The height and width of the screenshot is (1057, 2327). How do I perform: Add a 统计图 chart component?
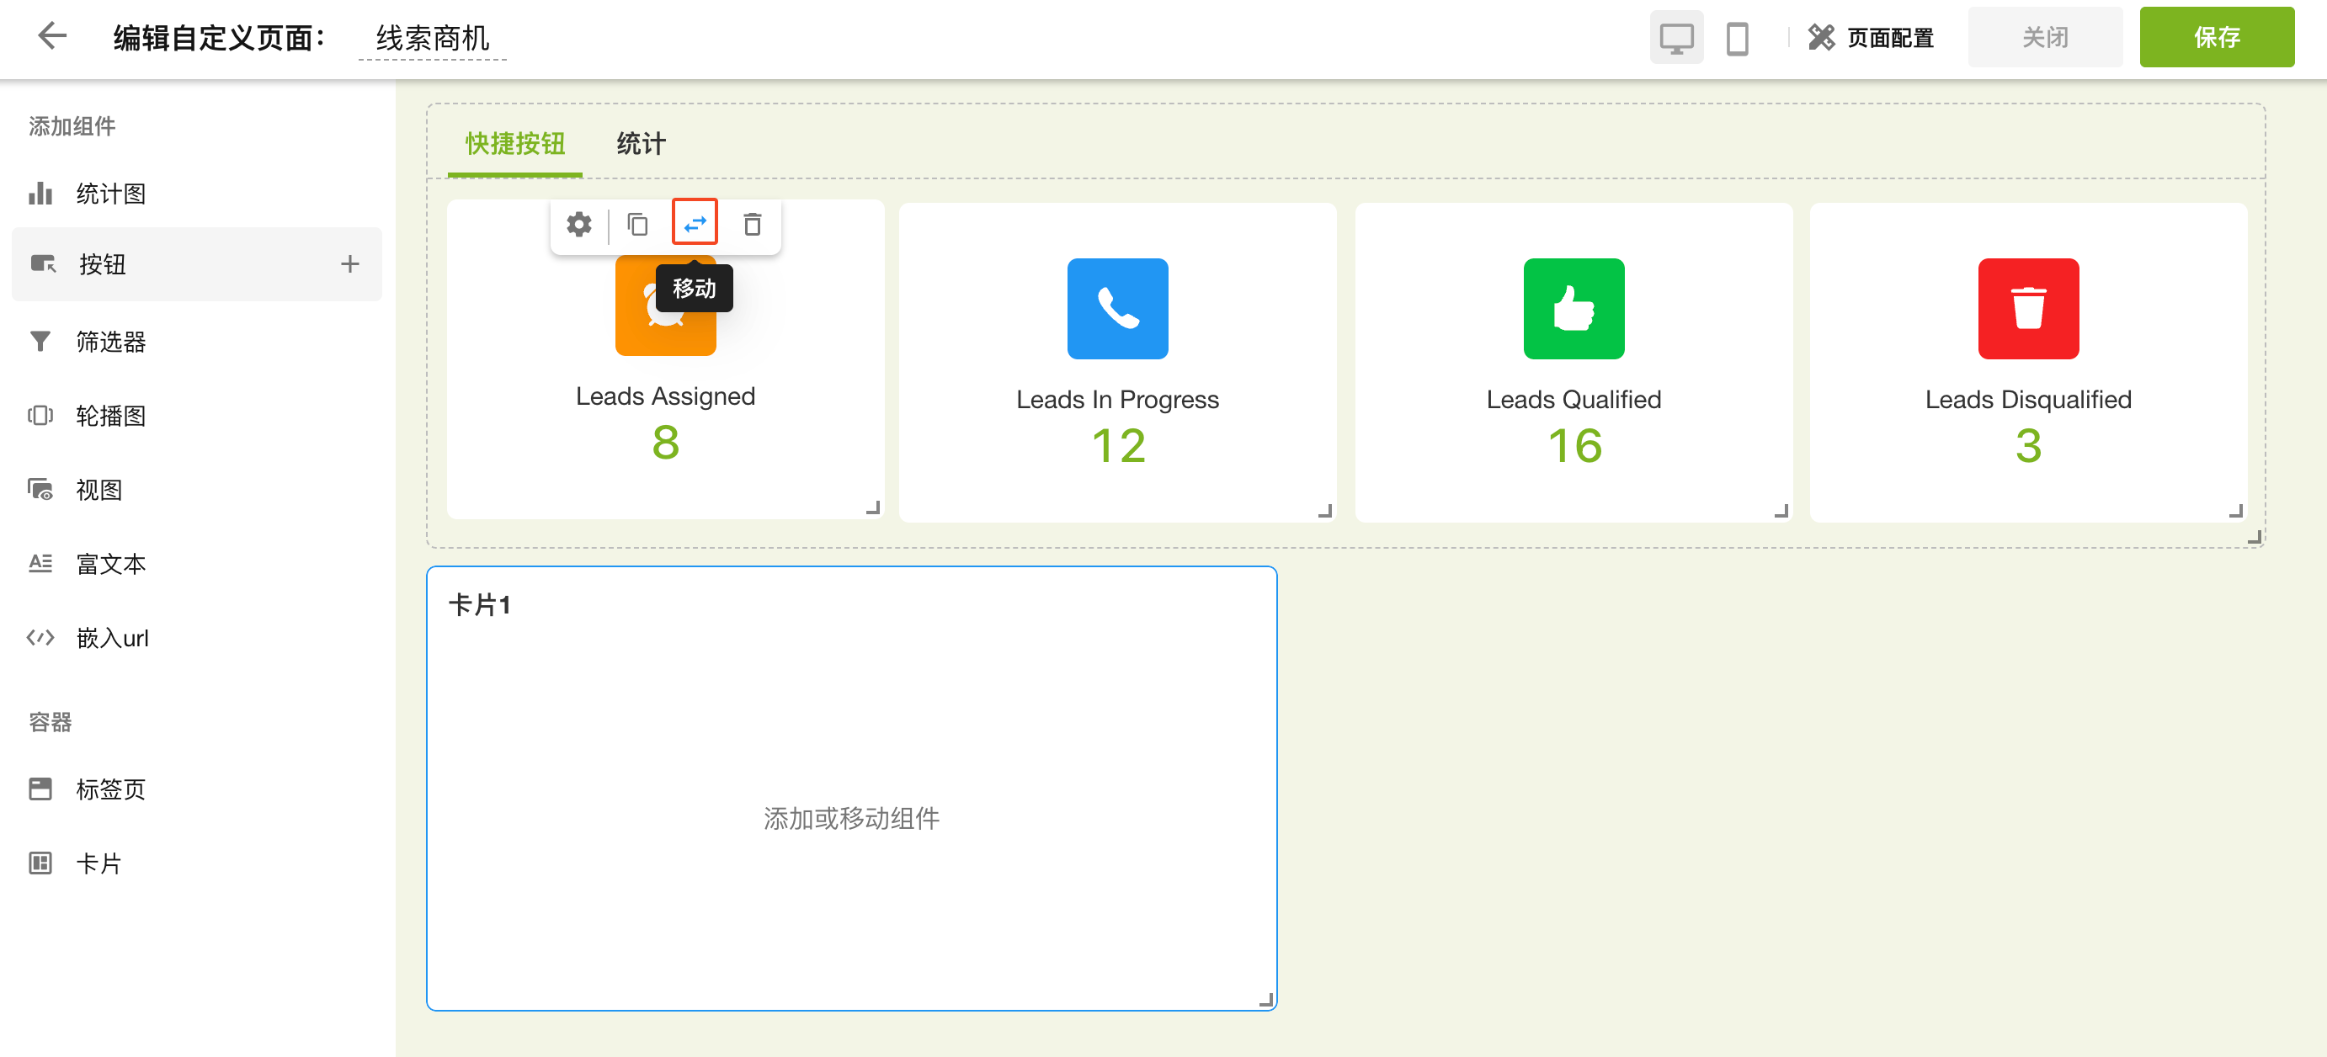coord(110,194)
